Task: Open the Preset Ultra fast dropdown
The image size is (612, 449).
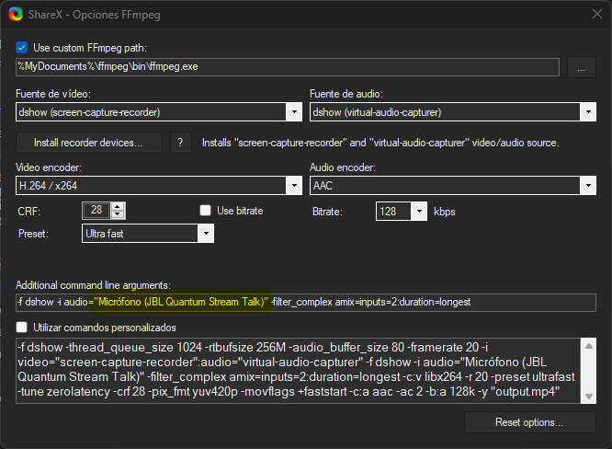Action: [x=148, y=234]
